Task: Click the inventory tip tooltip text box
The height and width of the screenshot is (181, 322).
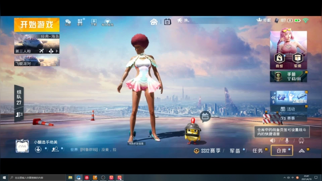Action: (x=282, y=132)
